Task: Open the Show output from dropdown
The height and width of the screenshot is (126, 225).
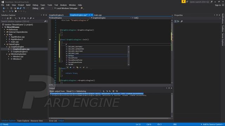Action: point(83,91)
